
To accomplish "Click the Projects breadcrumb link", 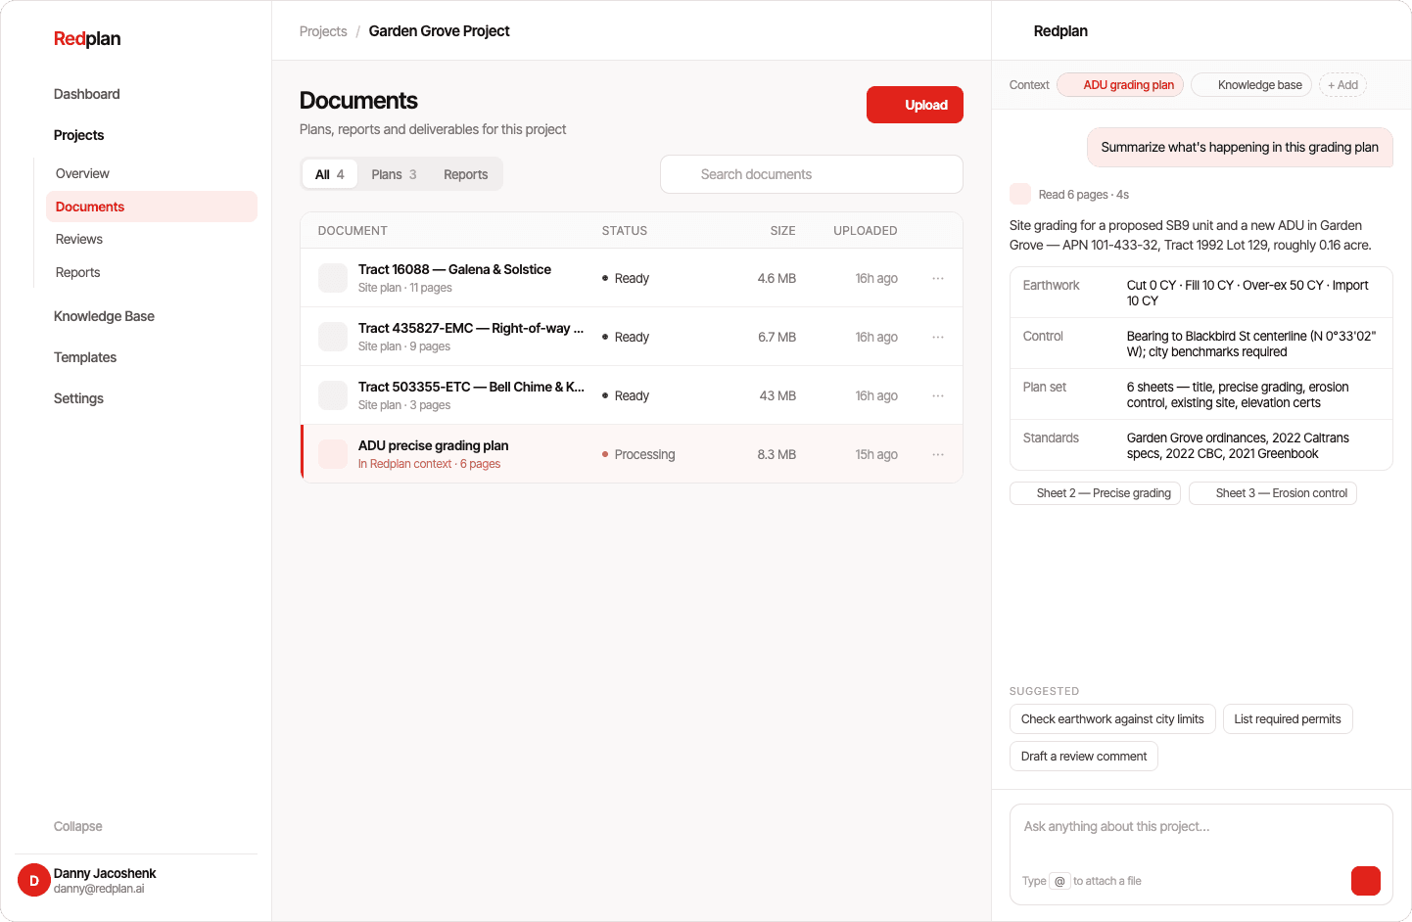I will 323,31.
